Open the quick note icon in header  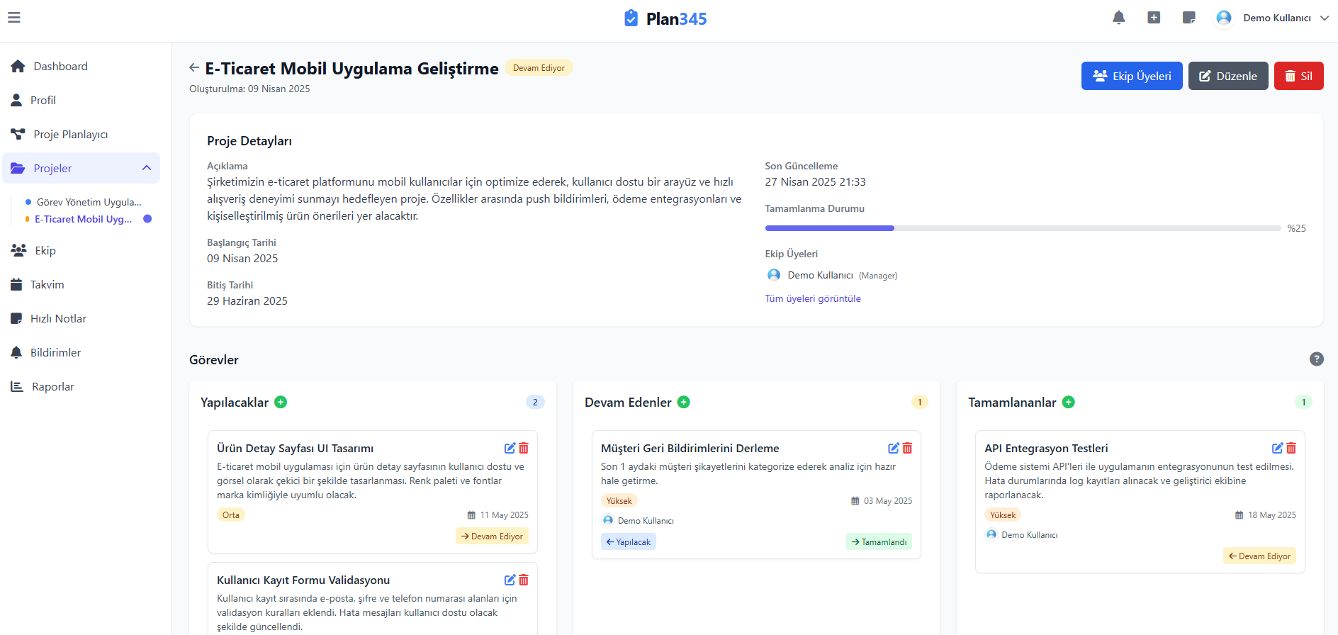[x=1189, y=18]
